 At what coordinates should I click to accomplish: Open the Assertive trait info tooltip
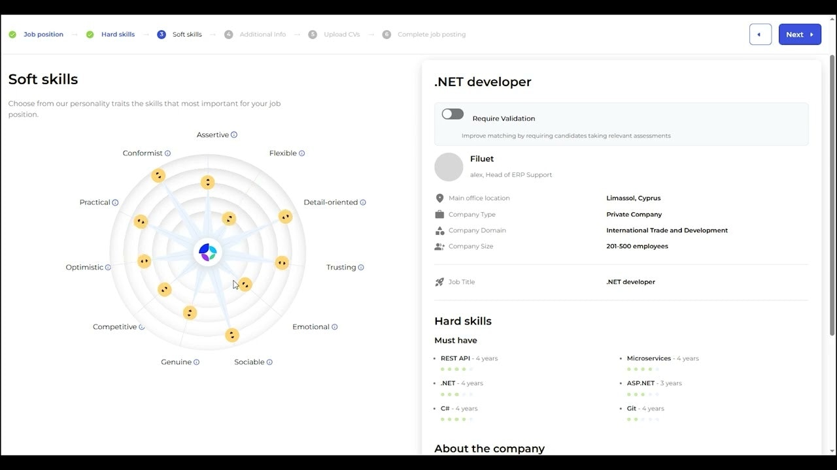[x=234, y=134]
